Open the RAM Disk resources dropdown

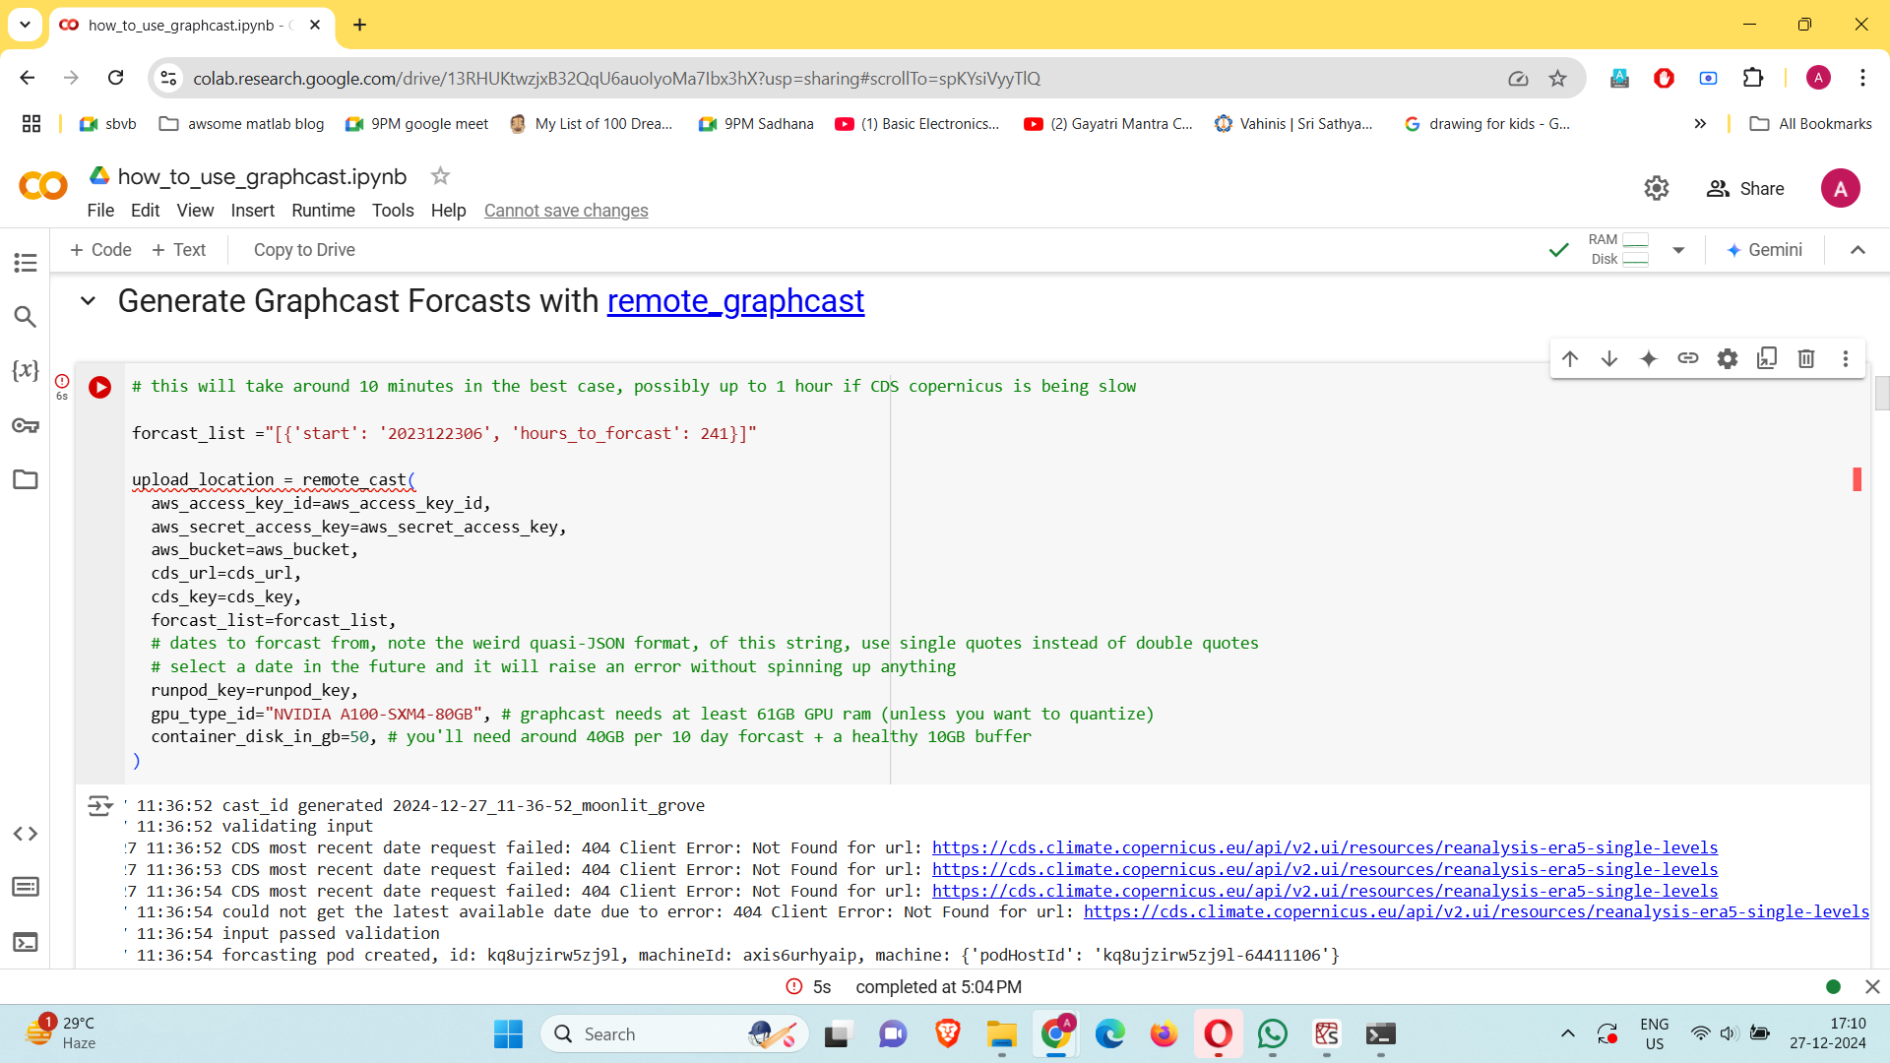click(x=1678, y=250)
